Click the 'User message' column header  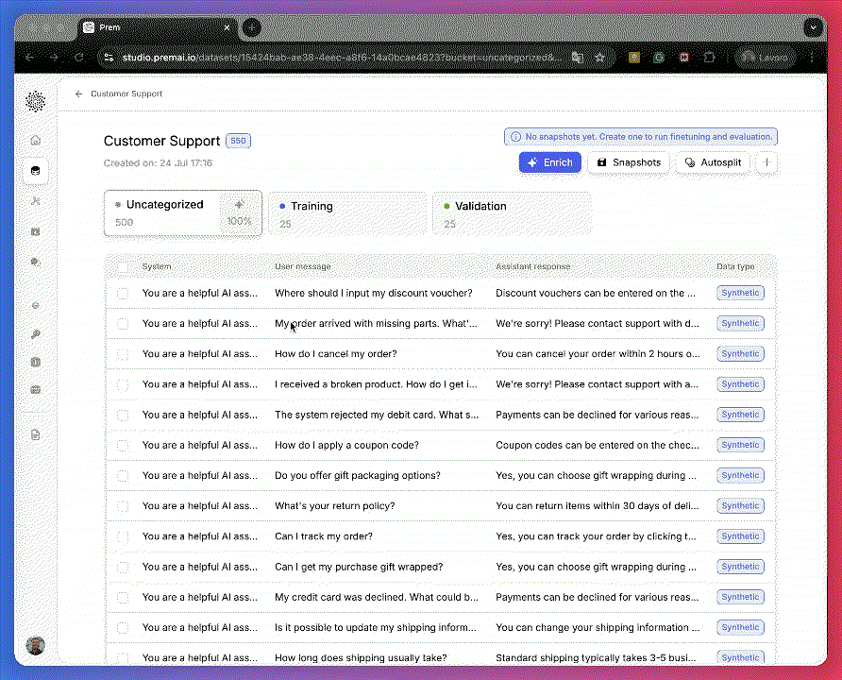click(303, 266)
